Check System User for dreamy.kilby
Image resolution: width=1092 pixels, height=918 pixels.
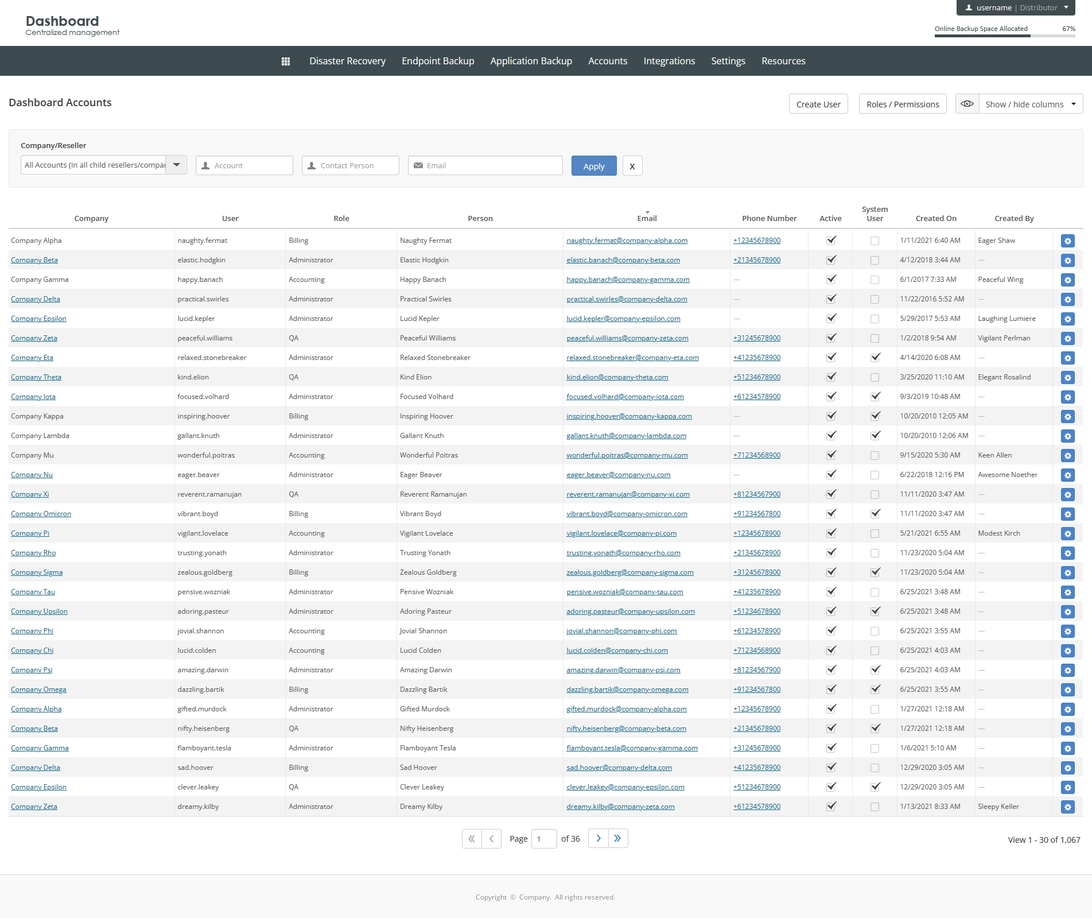point(875,807)
